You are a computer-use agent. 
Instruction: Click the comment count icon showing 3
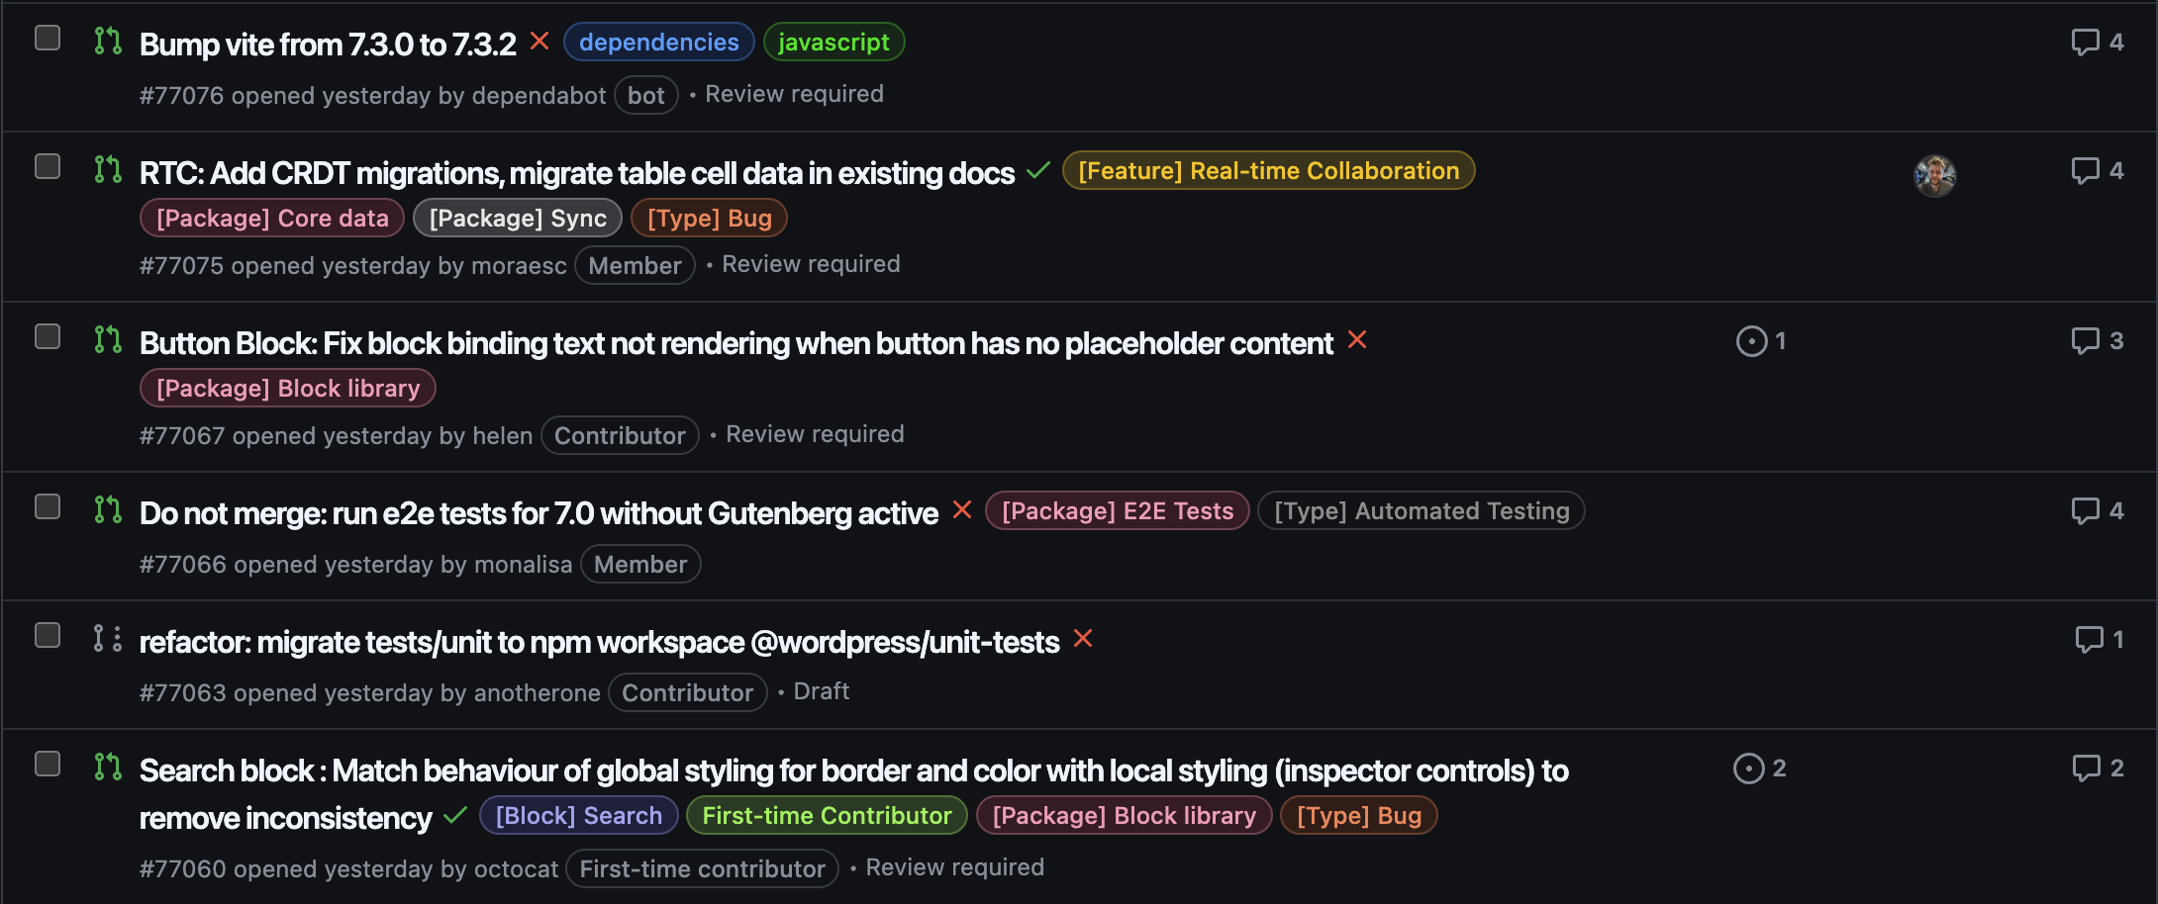click(x=2089, y=340)
